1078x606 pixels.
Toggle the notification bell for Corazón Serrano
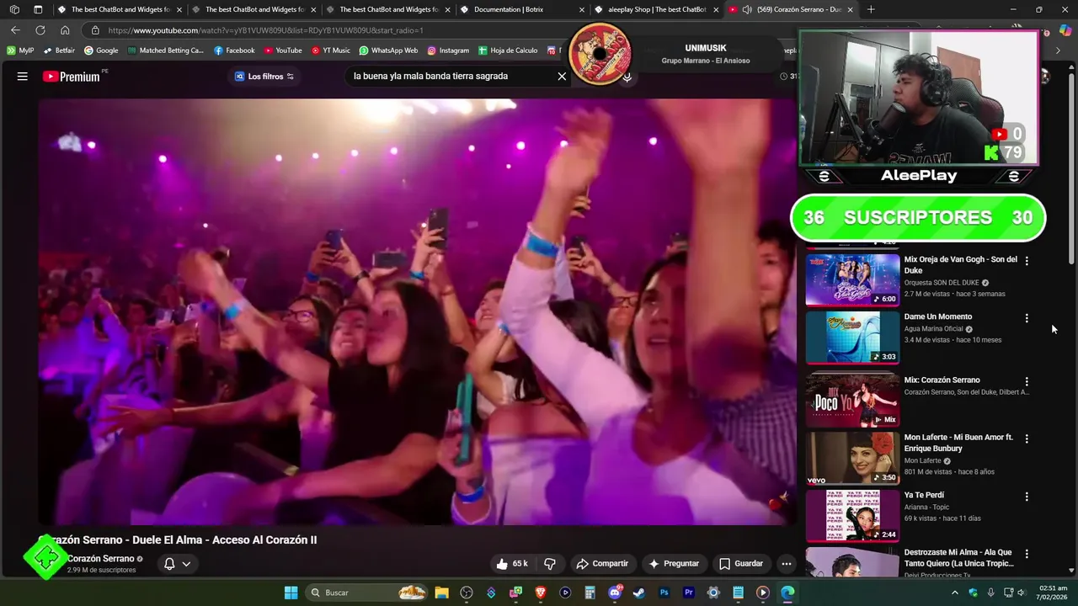[x=169, y=564]
